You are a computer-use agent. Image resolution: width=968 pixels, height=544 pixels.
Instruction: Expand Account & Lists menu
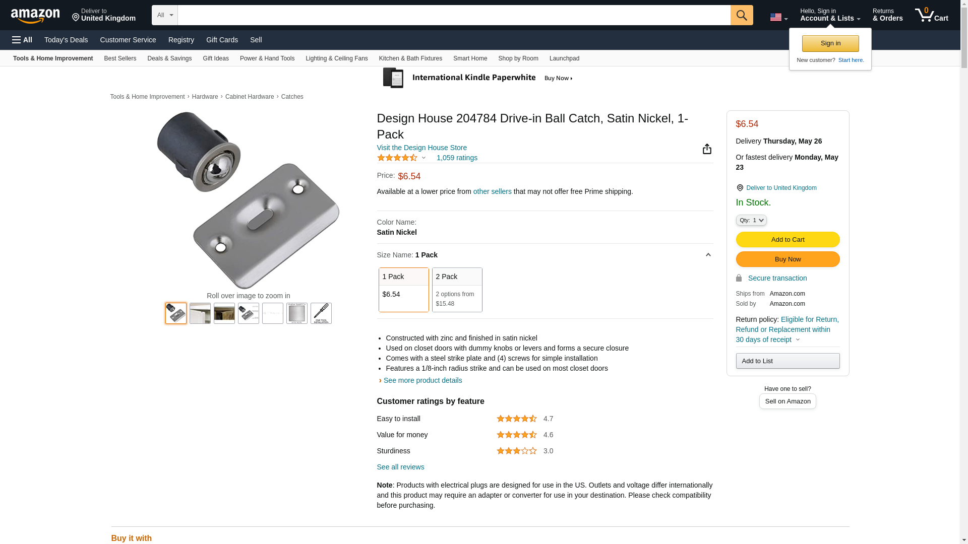point(830,15)
